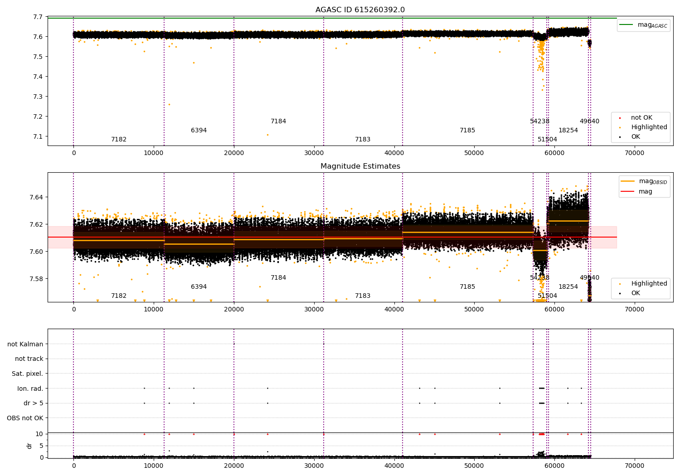Click the 50000 x-axis tick of bottom plot
This screenshot has height=476, width=680.
pos(474,466)
